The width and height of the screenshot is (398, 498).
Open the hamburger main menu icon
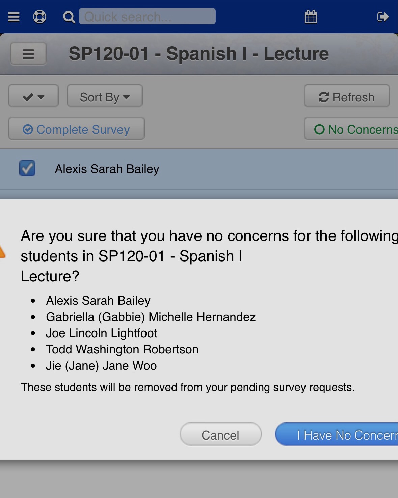click(14, 17)
